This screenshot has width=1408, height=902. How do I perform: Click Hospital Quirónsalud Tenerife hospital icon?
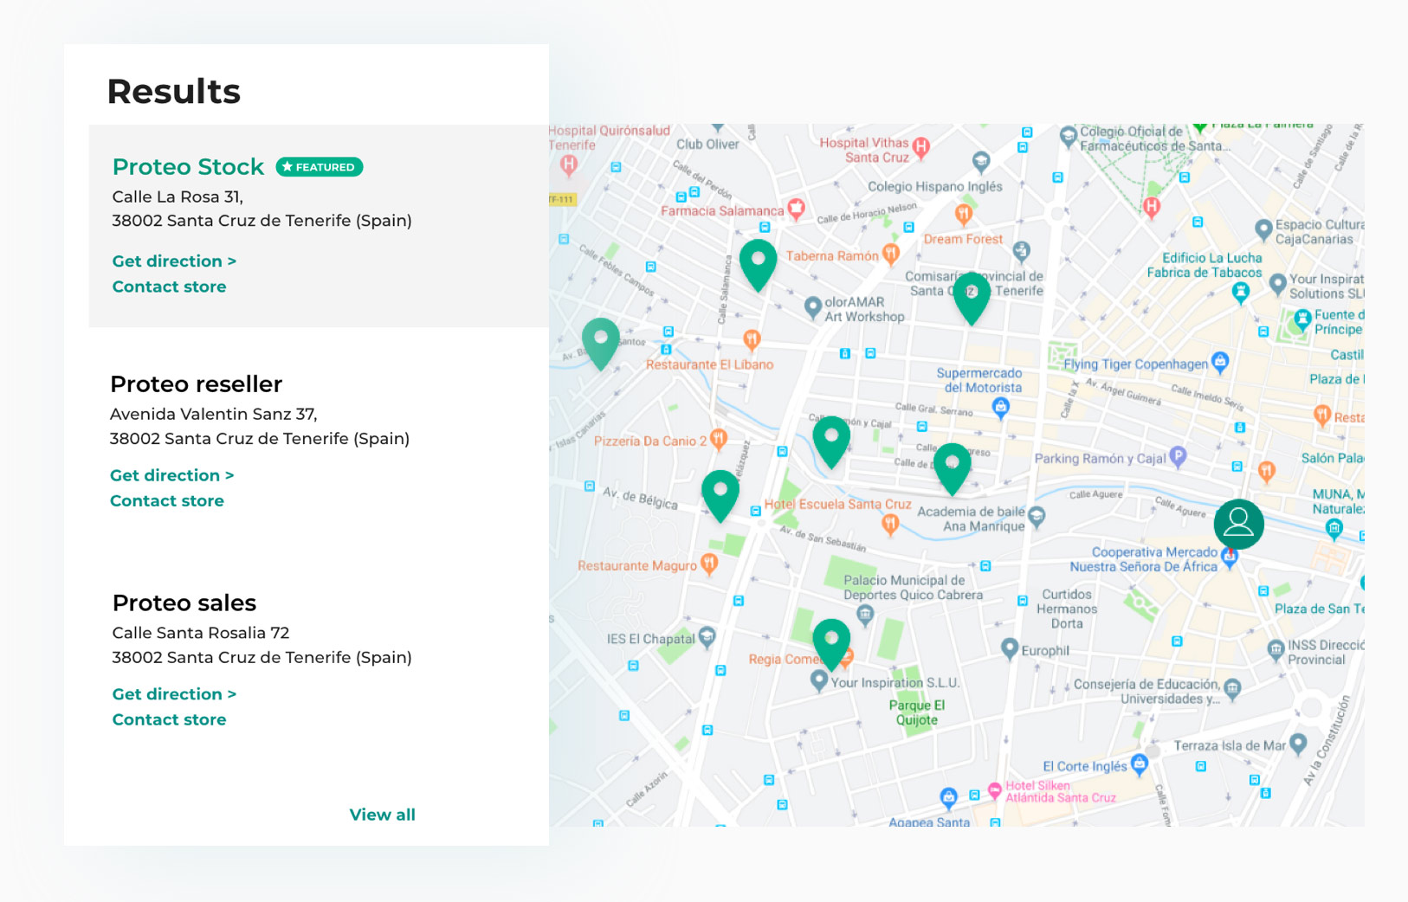point(568,164)
